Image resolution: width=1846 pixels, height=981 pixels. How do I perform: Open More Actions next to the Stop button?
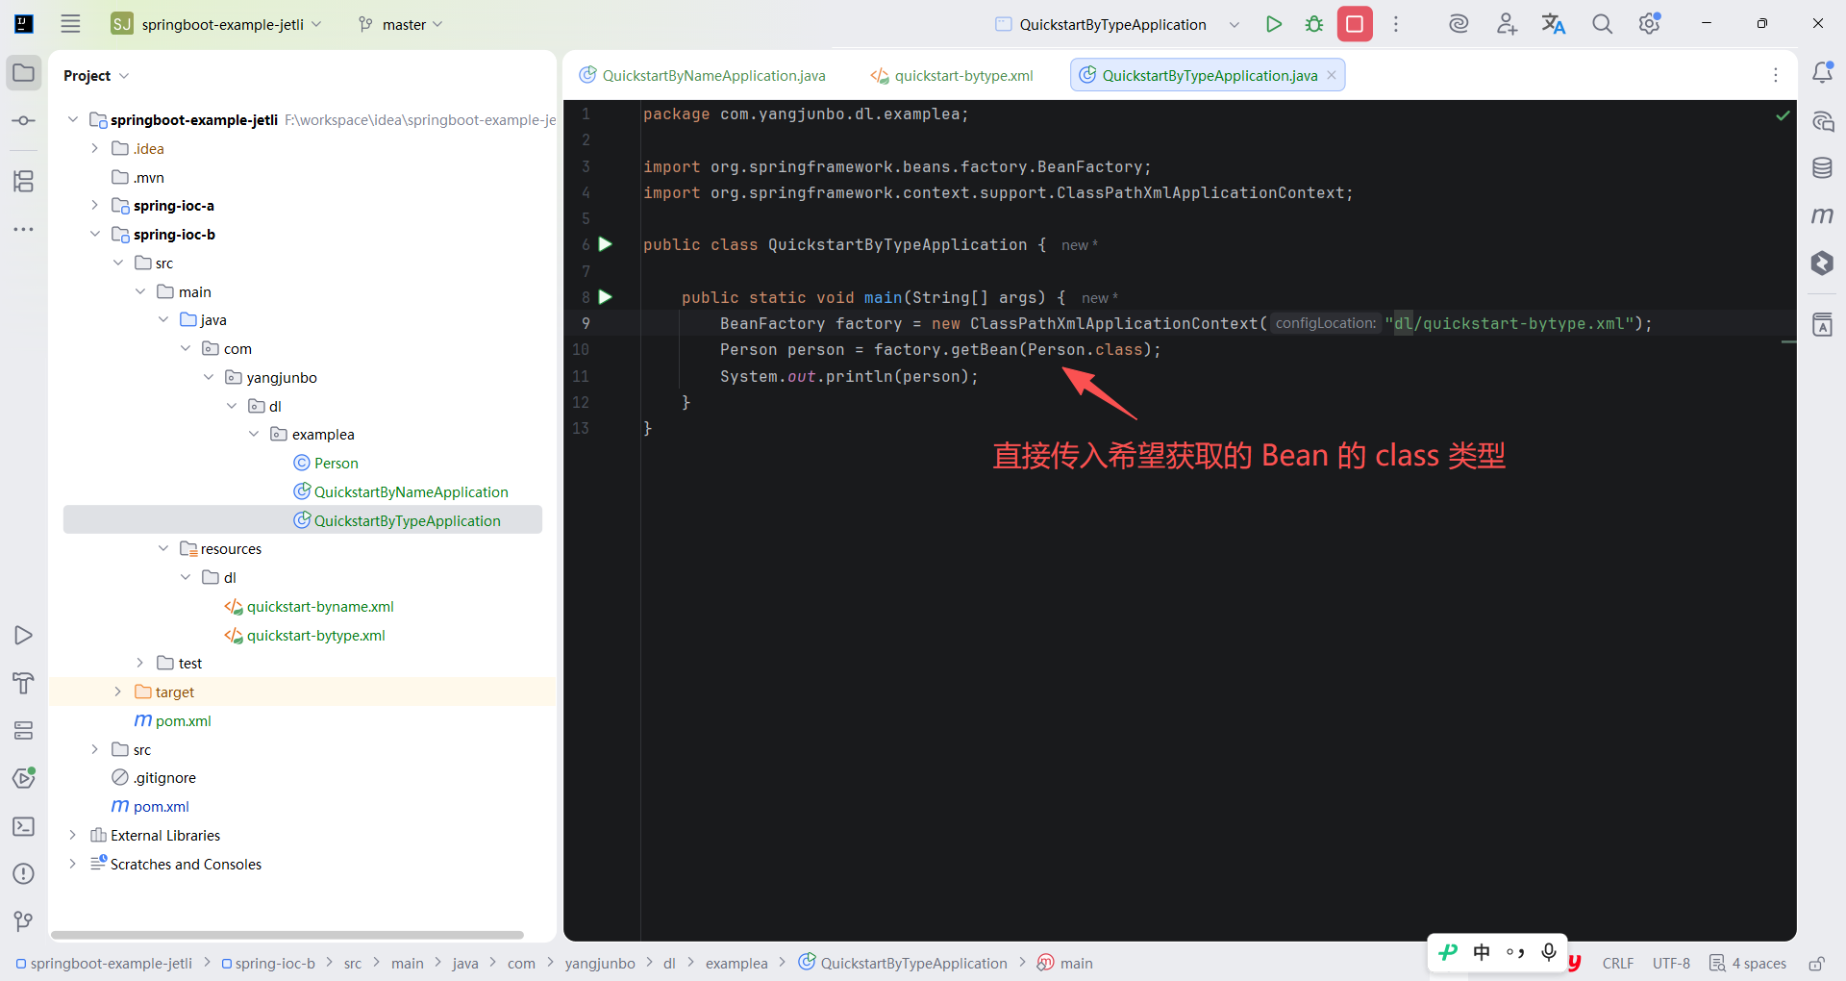point(1396,24)
